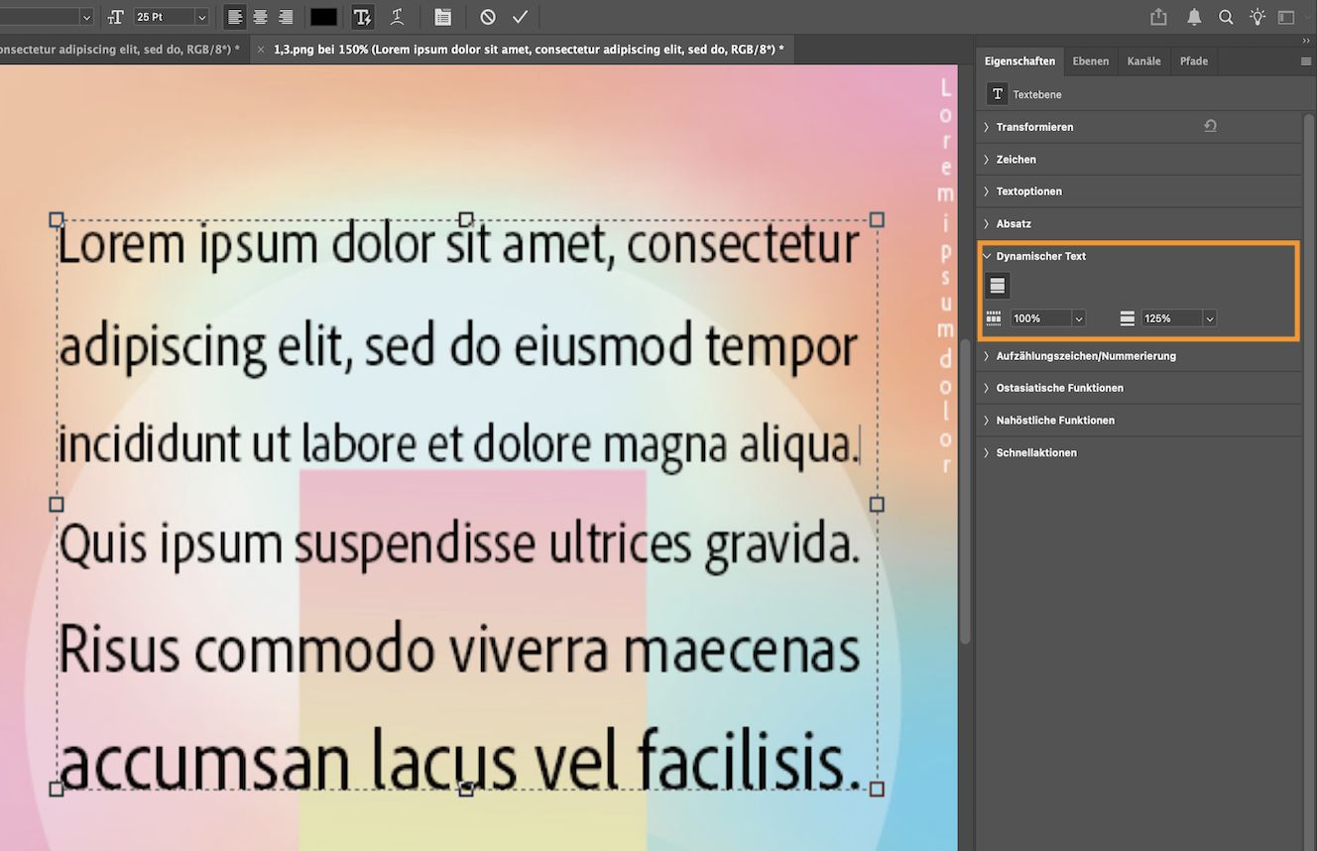The height and width of the screenshot is (851, 1317).
Task: Switch to the Kanäle tab
Action: 1143,61
